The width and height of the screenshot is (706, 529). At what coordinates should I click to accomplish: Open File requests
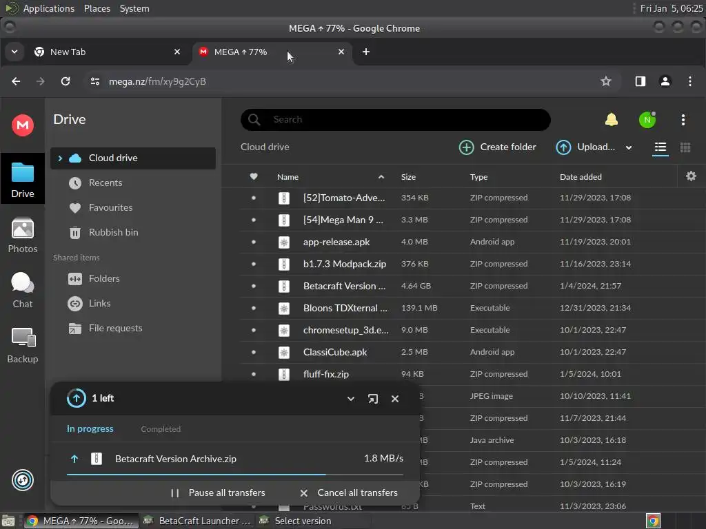133,328
